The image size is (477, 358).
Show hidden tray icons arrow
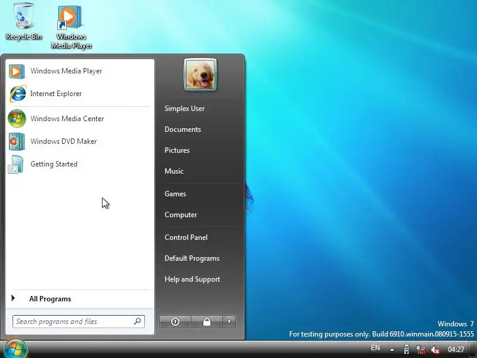click(392, 350)
